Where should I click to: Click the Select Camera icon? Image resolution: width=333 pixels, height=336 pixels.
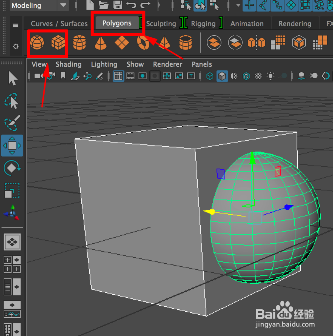[x=39, y=76]
